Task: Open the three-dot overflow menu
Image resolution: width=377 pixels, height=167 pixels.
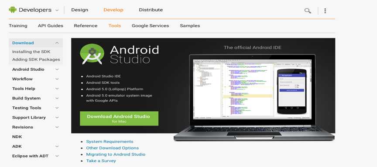Action: 325,10
